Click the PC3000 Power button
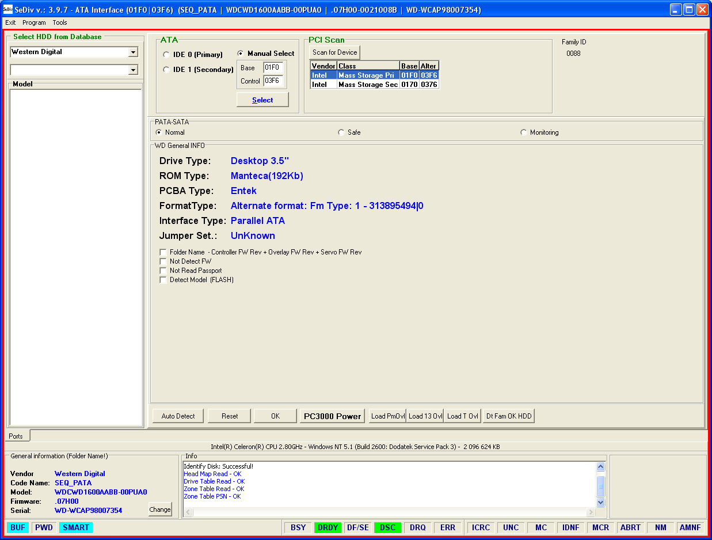This screenshot has height=540, width=712. click(332, 416)
